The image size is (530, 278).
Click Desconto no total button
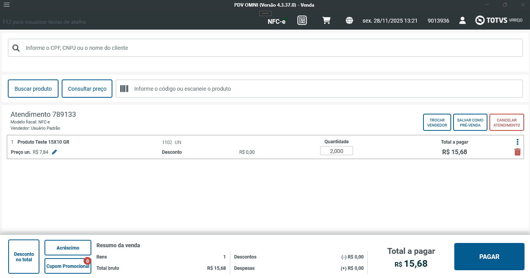(24, 257)
